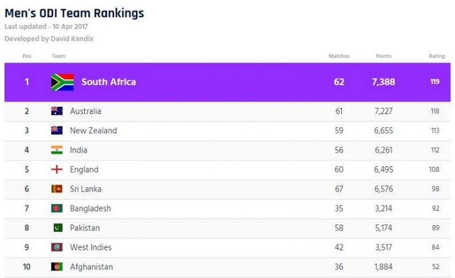Click South Africa's 7,388 points value
455x278 pixels.
pyautogui.click(x=385, y=82)
